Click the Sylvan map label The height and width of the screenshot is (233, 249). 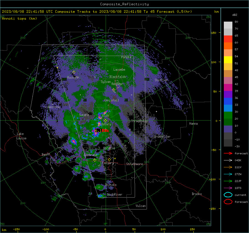click(x=106, y=82)
